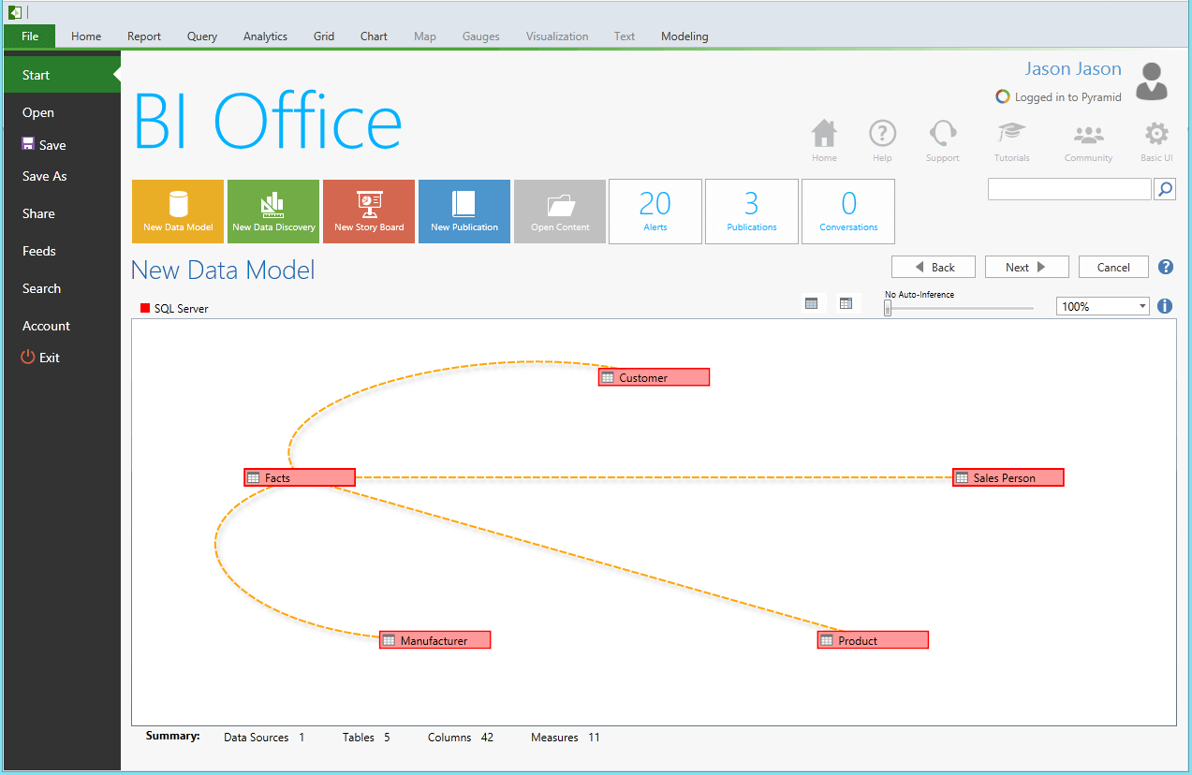This screenshot has height=775, width=1192.
Task: Click the New Data Model tile
Action: click(x=178, y=212)
